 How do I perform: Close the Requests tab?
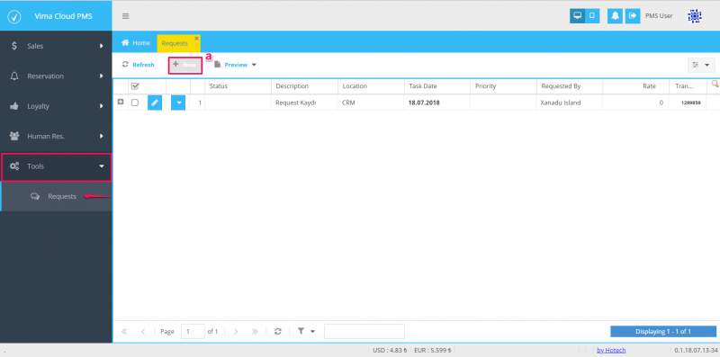[x=196, y=38]
